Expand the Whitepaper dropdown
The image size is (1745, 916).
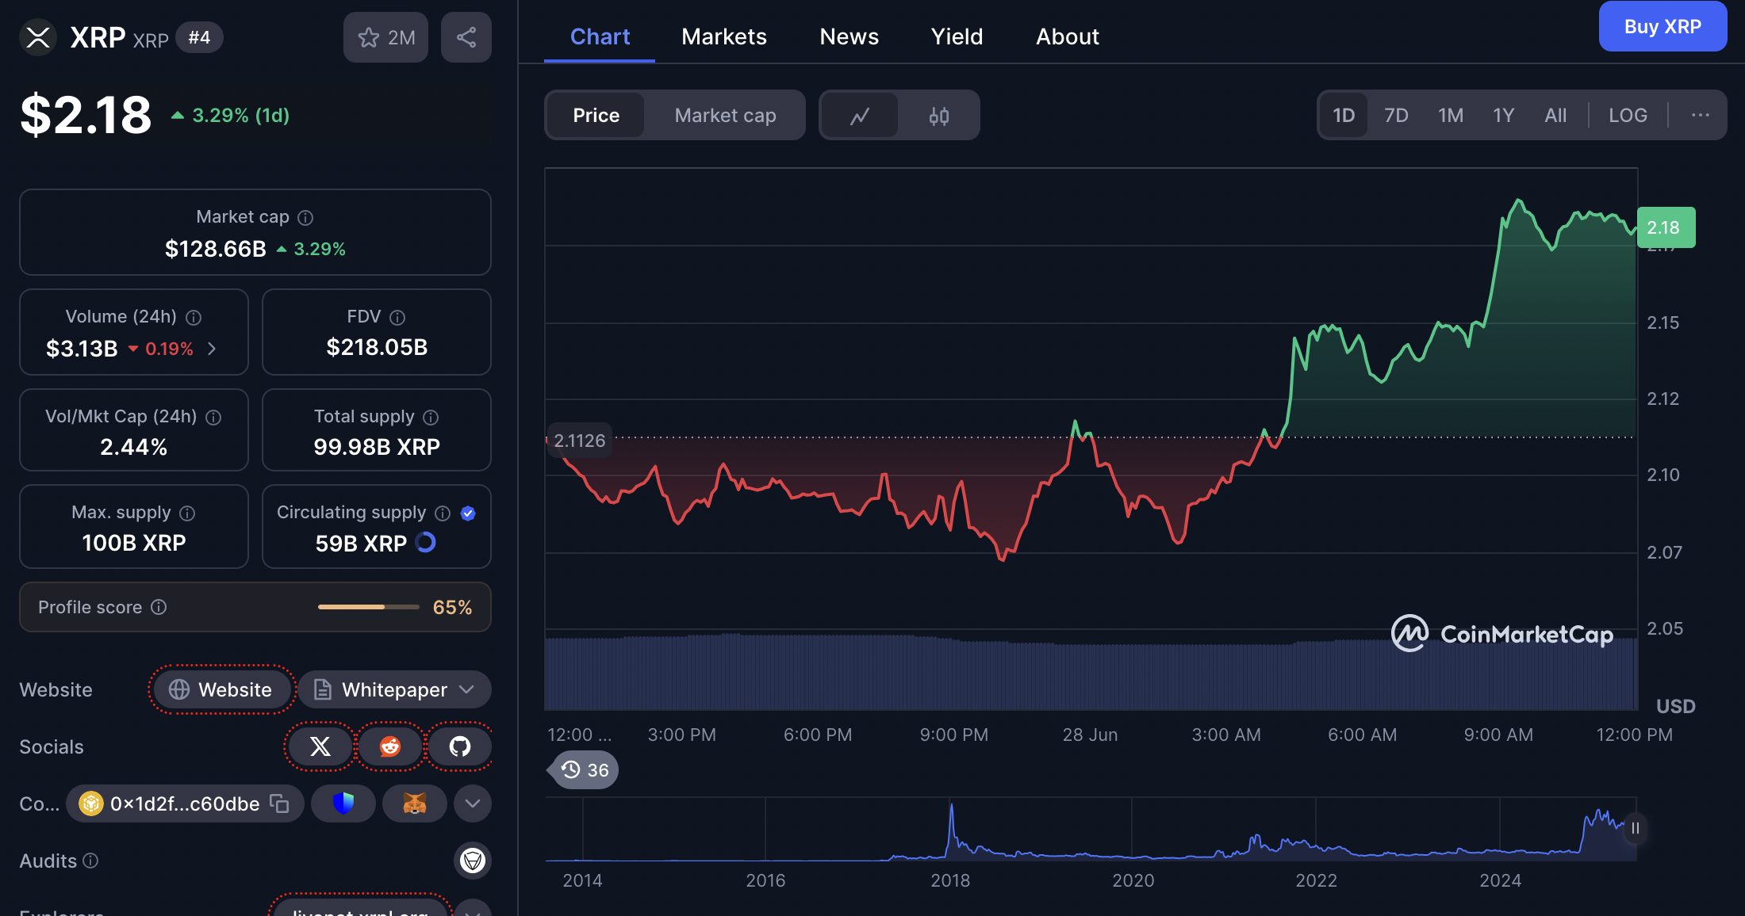coord(395,689)
